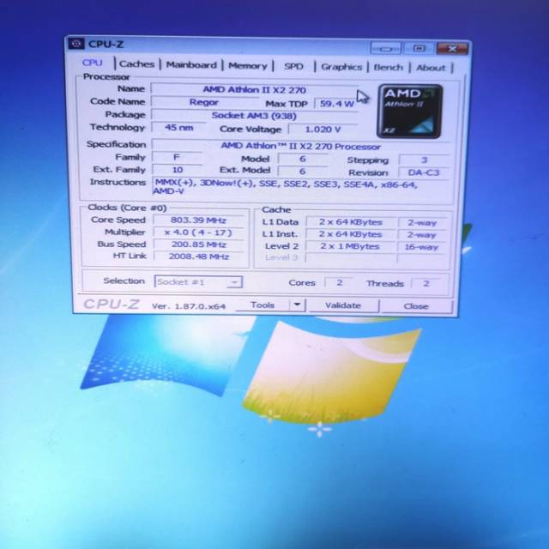Click the AMD Athlon II processor logo
The width and height of the screenshot is (549, 549).
(408, 110)
